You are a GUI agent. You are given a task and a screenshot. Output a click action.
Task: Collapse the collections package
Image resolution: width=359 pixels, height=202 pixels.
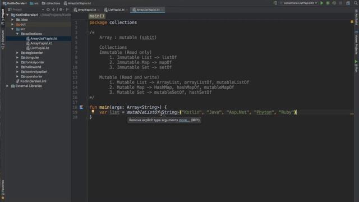[17, 34]
